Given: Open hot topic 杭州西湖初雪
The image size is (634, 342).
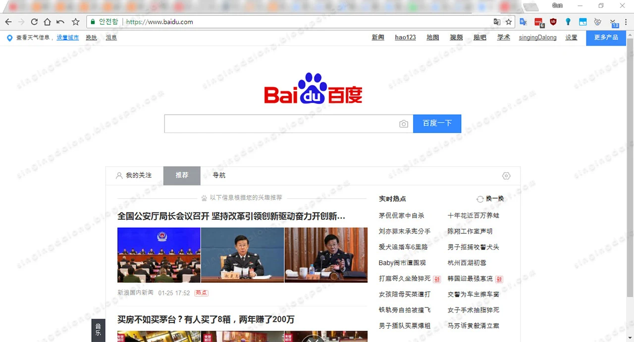Looking at the screenshot, I should point(467,263).
